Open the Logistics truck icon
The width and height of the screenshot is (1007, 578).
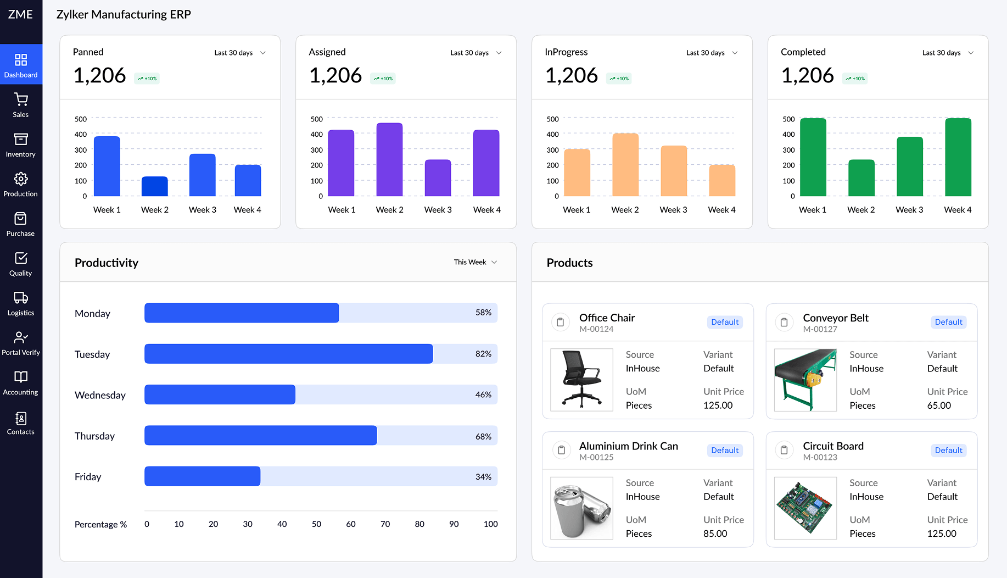(x=21, y=298)
